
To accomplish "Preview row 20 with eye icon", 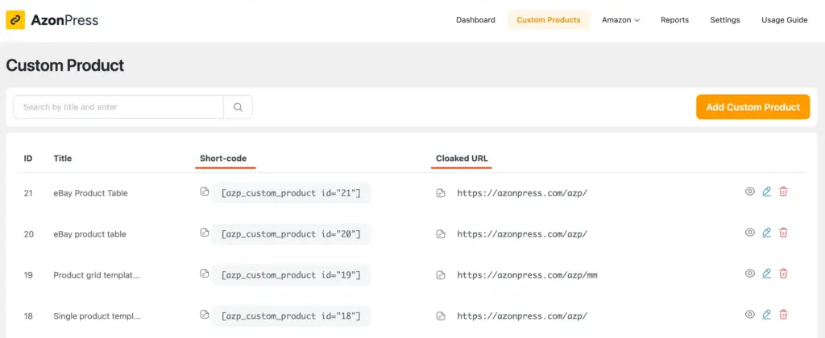I will pos(750,233).
